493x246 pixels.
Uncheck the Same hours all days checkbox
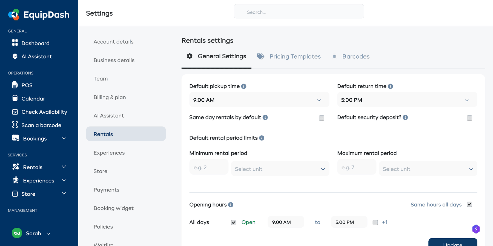pos(469,205)
